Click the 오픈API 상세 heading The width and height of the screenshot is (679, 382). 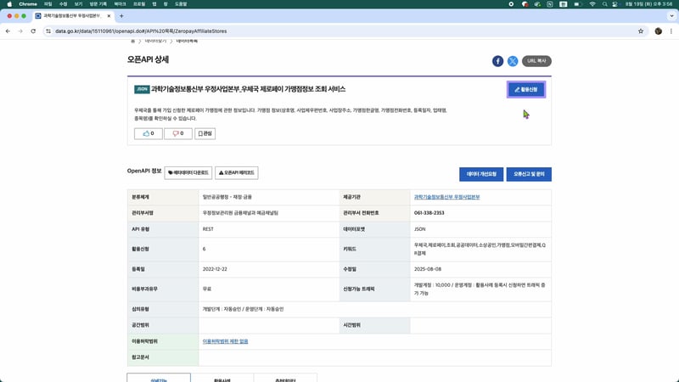148,59
